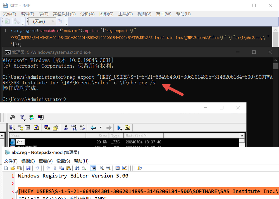Click the dropdown box icon in file manager toolbar
Image resolution: width=279 pixels, height=199 pixels.
(28, 127)
